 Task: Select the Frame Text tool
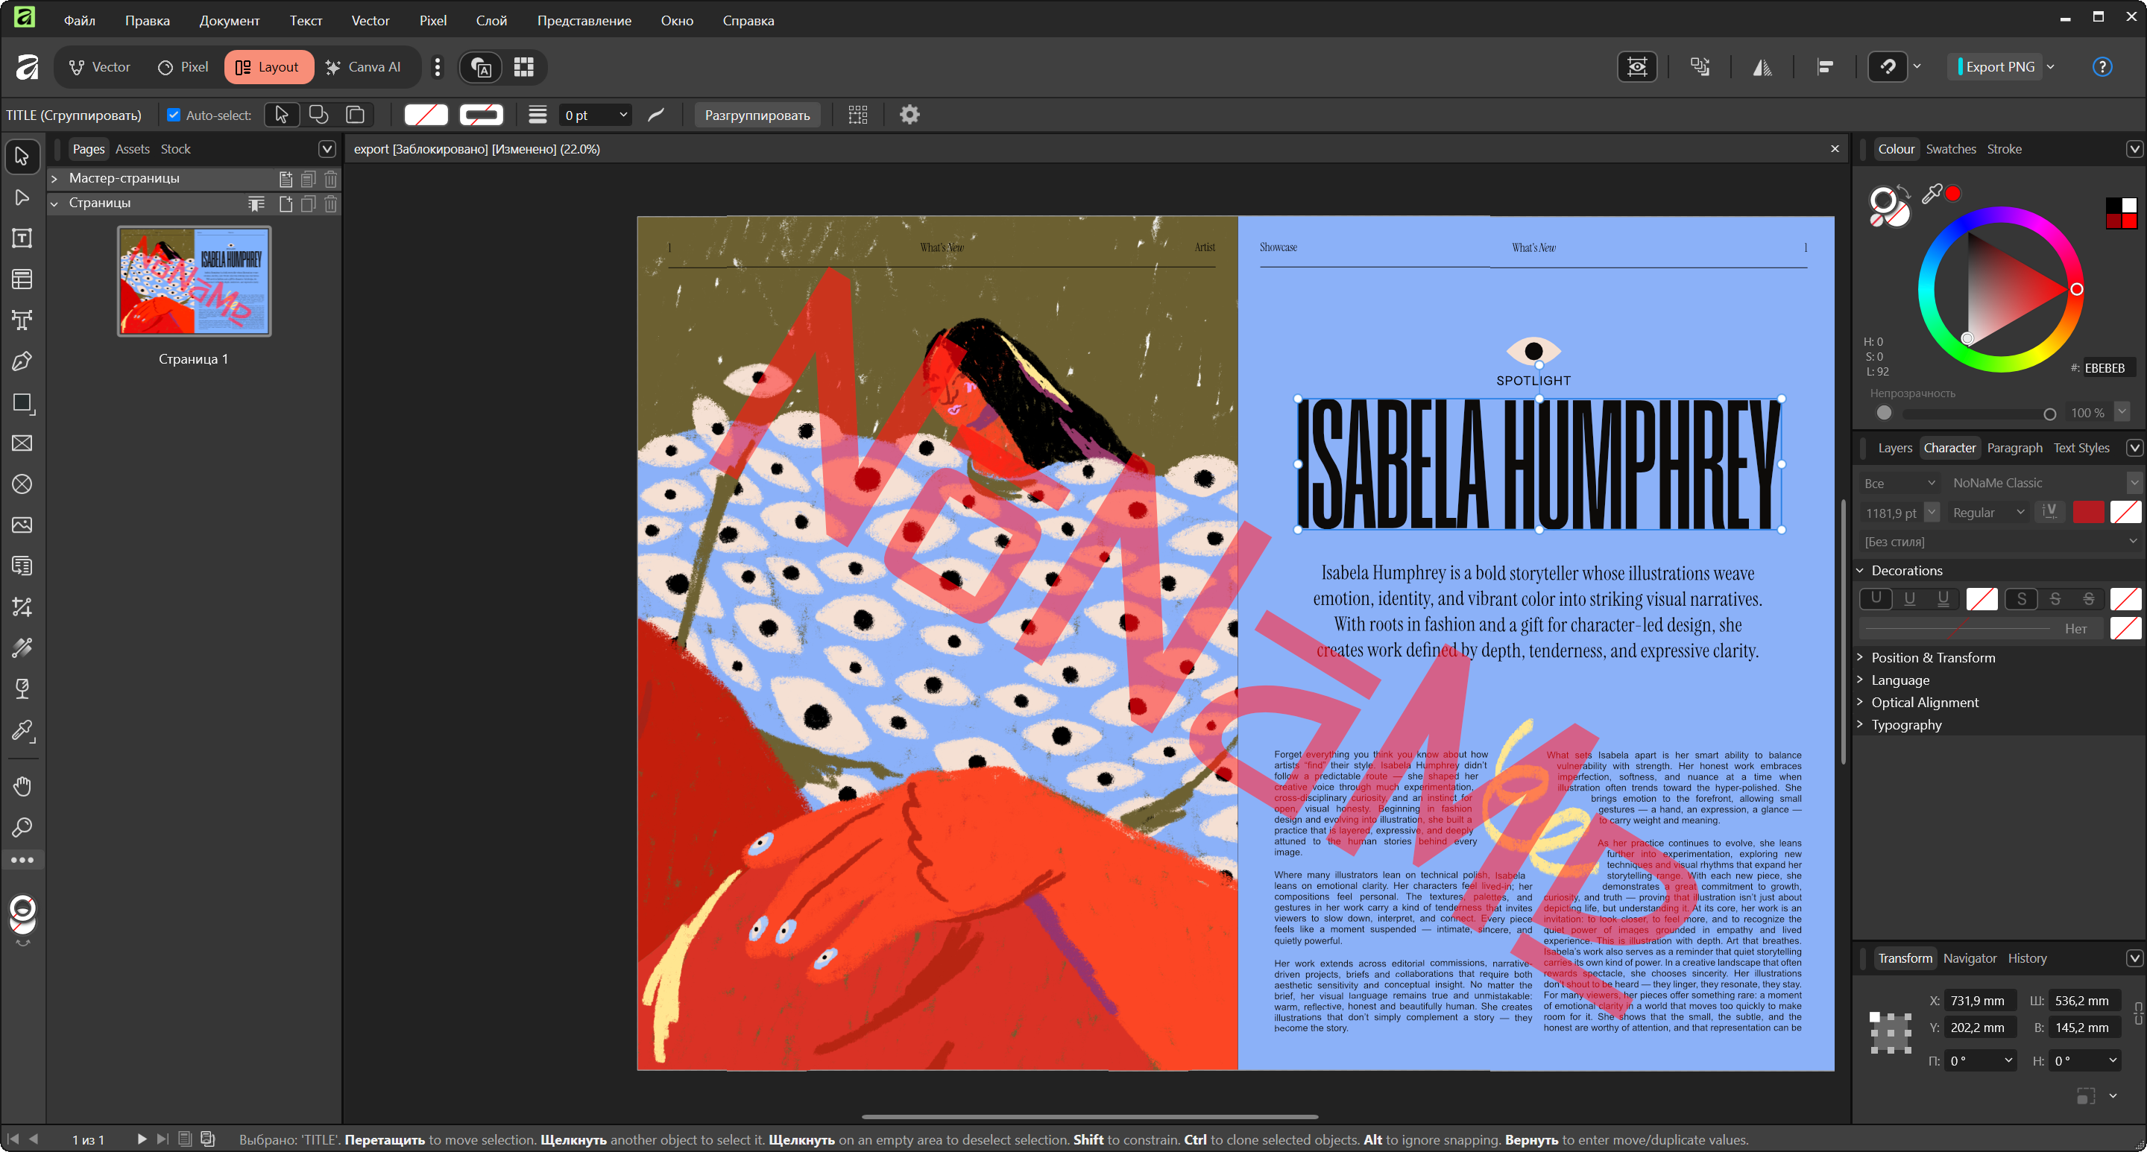(22, 238)
